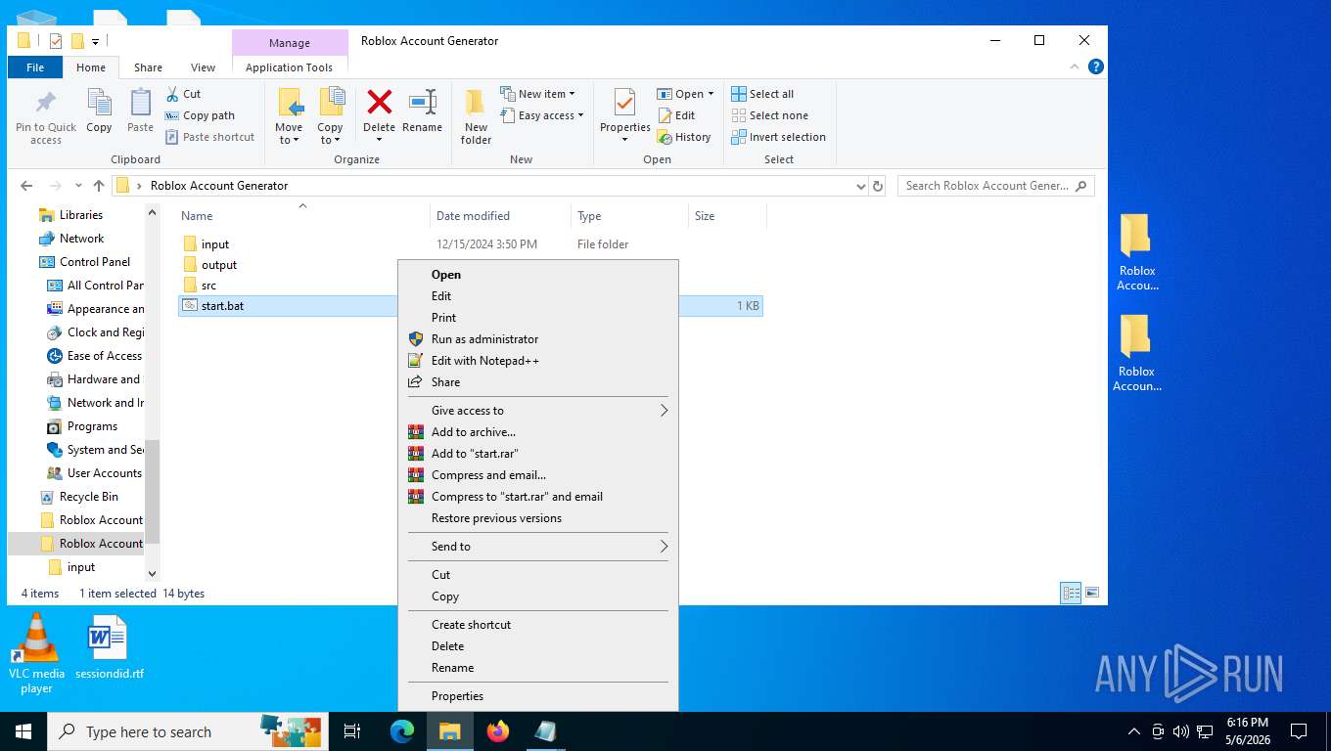Open address bar history dropdown arrow

coord(860,186)
